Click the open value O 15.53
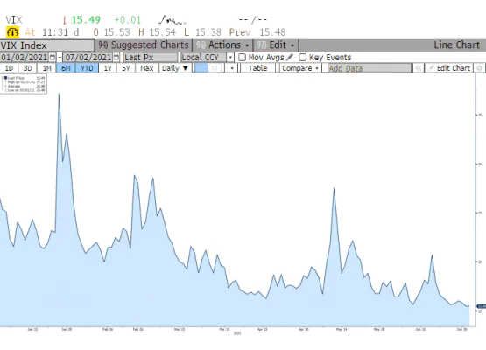The width and height of the screenshot is (486, 350). tap(111, 32)
